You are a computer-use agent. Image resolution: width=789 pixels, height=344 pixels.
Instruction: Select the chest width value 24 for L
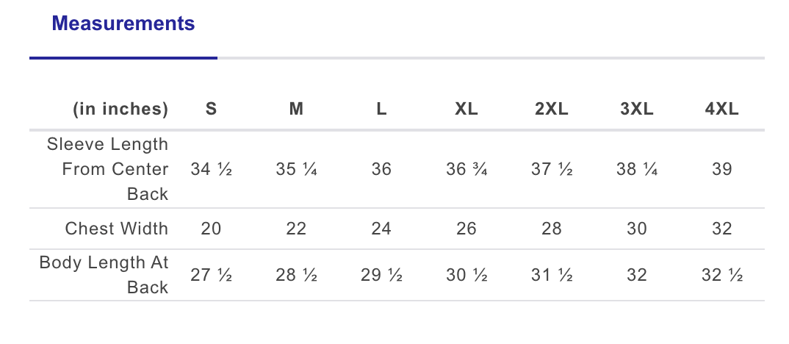[x=381, y=229]
